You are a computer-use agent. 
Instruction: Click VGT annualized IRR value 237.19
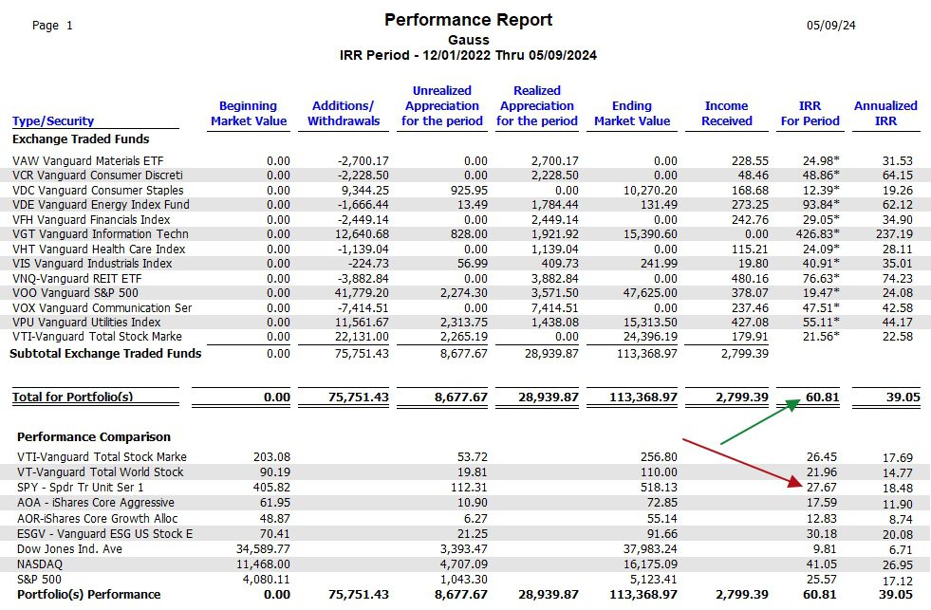[x=894, y=233]
